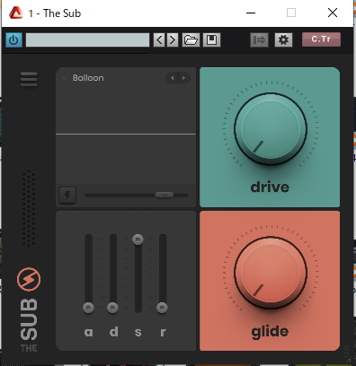Click The Sub lightning logo icon
This screenshot has height=366, width=356.
[x=29, y=279]
